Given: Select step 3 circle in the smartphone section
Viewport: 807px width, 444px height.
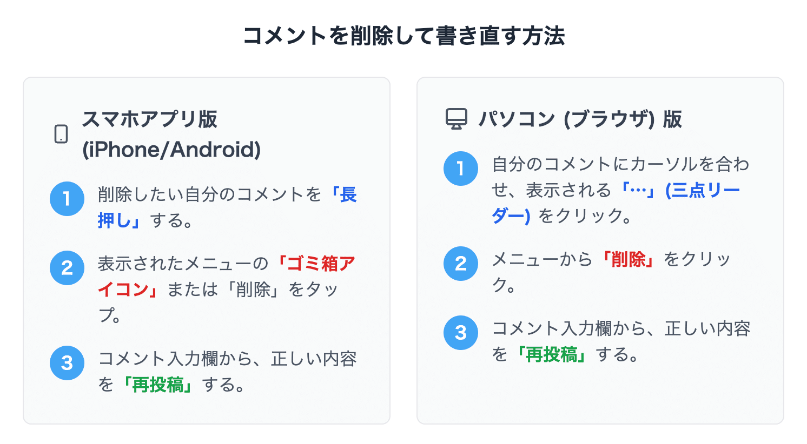Looking at the screenshot, I should [x=67, y=363].
